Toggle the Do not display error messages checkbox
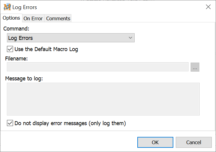 click(10, 123)
